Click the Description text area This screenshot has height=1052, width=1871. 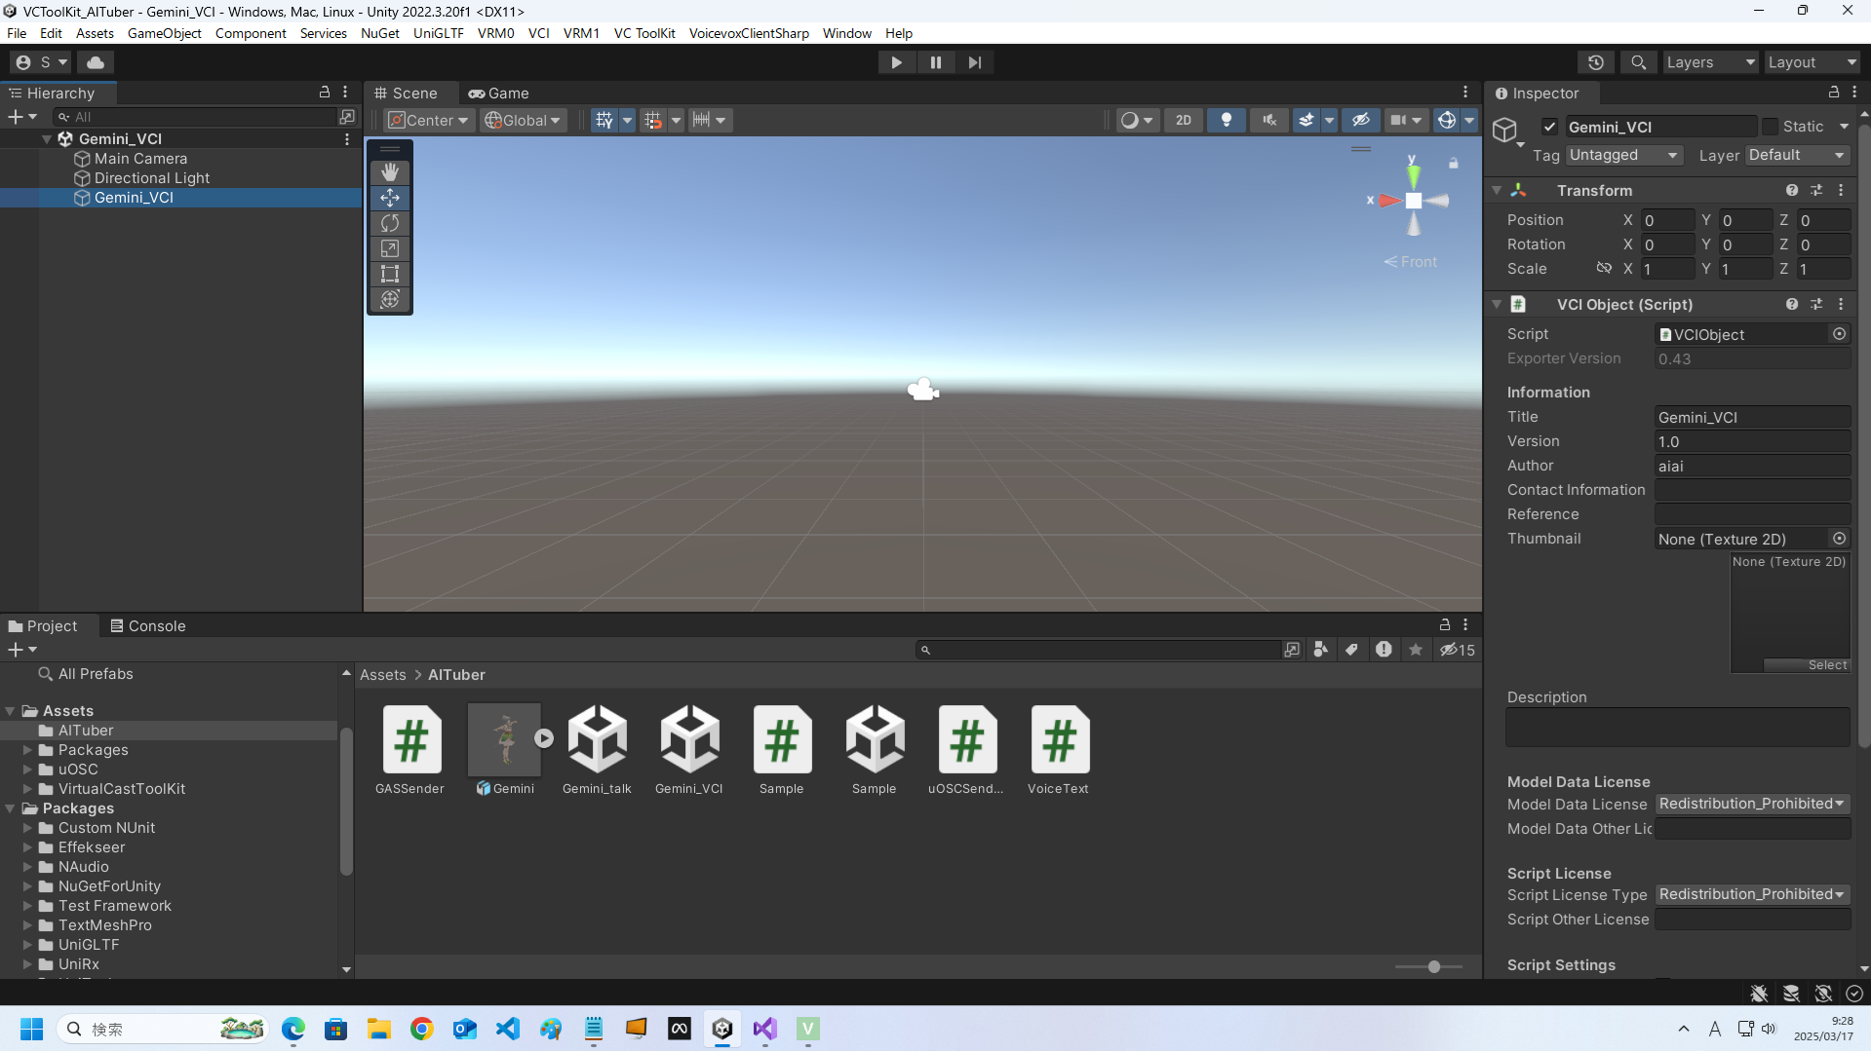pos(1677,727)
